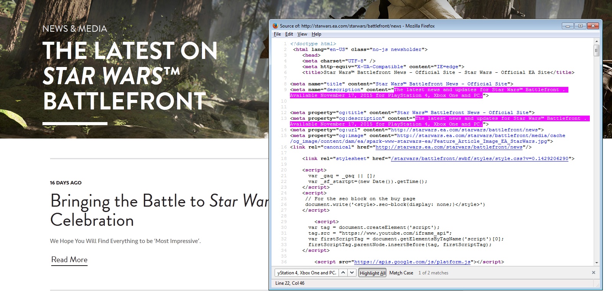Minimize the source viewer window

(x=568, y=26)
